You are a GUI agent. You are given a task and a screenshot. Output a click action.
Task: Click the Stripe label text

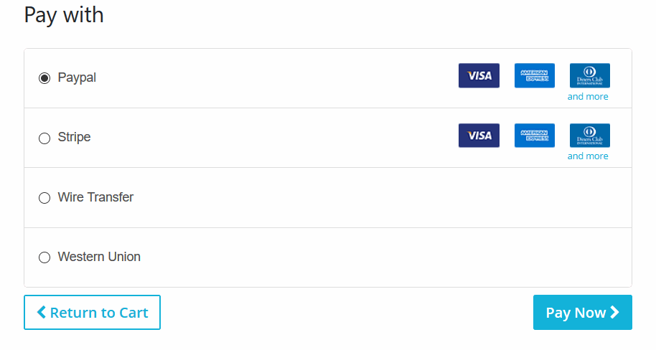click(x=74, y=137)
